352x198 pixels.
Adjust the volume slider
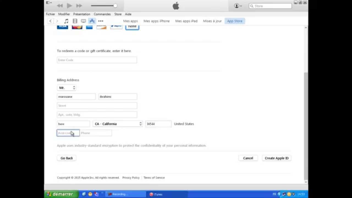tap(104, 5)
